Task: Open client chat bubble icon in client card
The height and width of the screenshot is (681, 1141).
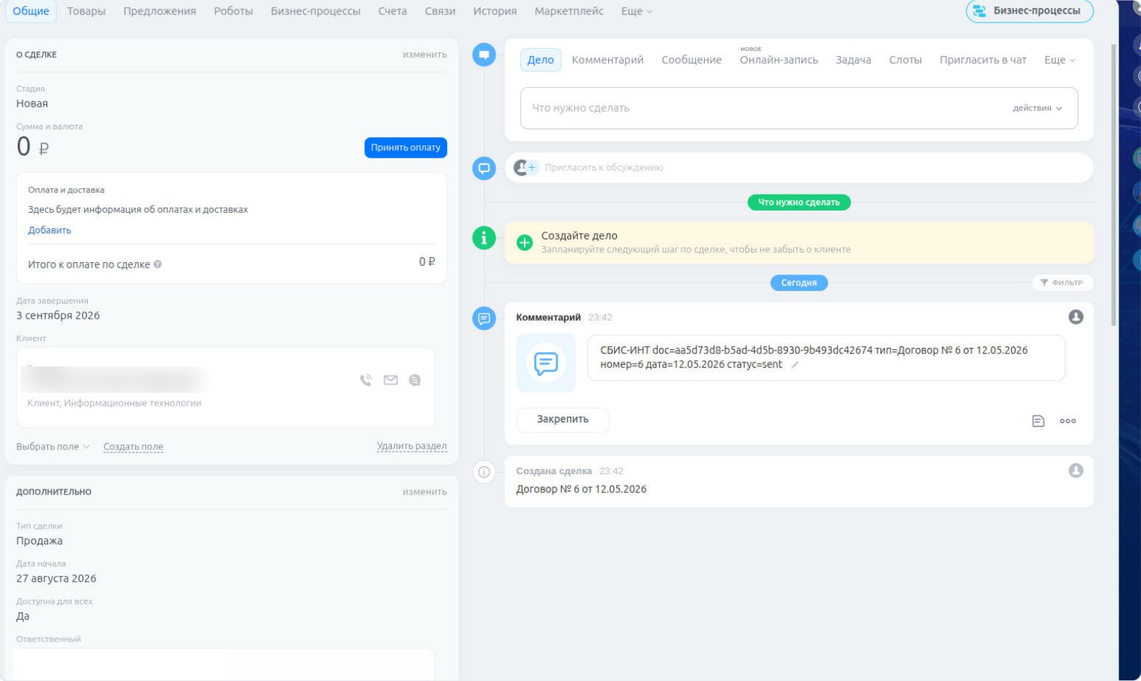Action: [x=414, y=380]
